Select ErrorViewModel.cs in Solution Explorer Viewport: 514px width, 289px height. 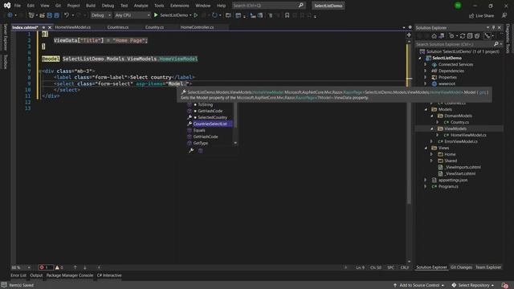tap(461, 141)
